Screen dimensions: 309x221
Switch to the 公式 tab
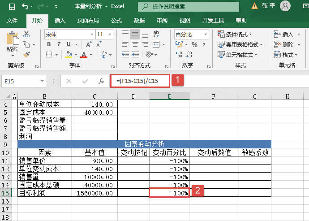(116, 20)
